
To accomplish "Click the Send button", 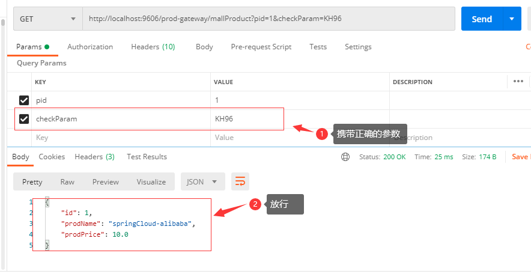I will click(481, 19).
